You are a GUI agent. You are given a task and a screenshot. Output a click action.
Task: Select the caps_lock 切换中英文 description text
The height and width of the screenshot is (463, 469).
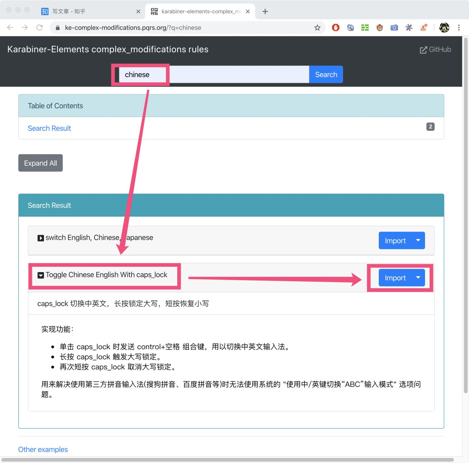coord(123,303)
